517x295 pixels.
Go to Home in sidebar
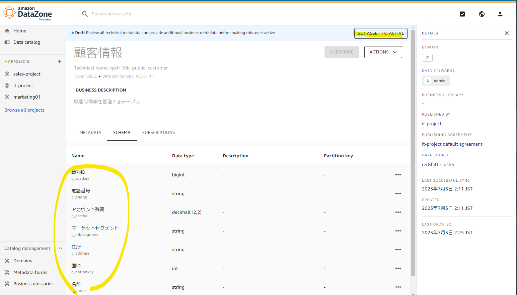[x=20, y=31]
